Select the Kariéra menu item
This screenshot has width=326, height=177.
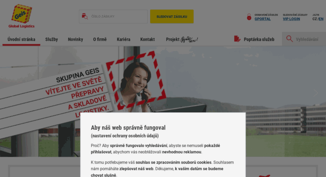pos(123,39)
